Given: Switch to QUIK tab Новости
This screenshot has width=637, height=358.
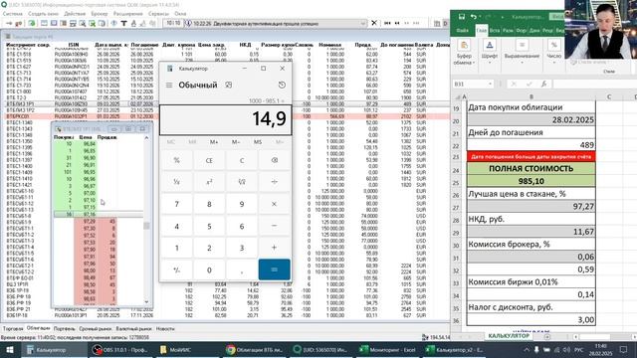Looking at the screenshot, I should coord(165,329).
